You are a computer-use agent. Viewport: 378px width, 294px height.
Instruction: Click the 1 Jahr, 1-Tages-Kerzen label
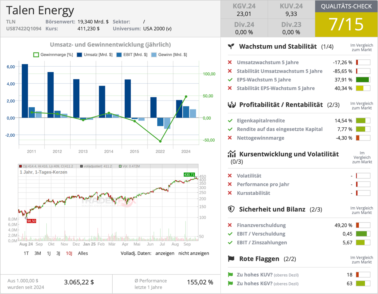pos(43,172)
